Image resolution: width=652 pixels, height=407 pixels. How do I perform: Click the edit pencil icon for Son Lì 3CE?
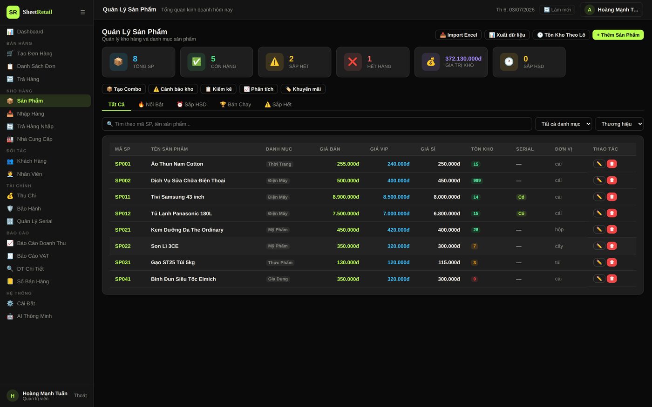pos(599,246)
